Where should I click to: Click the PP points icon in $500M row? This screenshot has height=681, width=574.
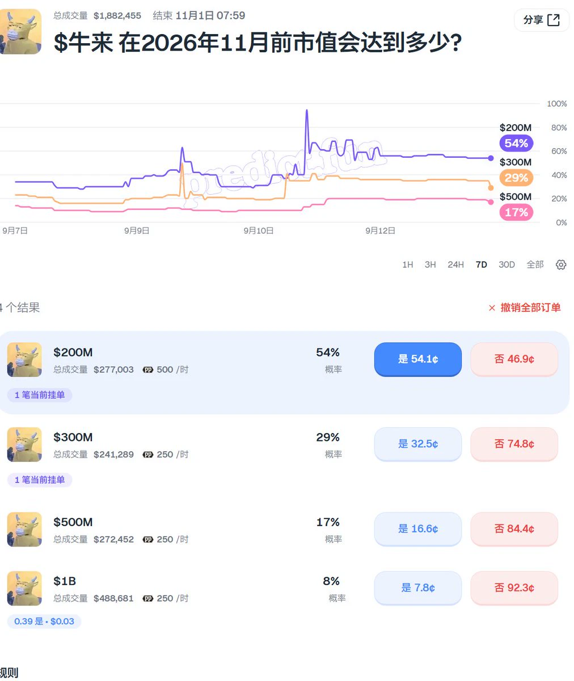coord(148,539)
